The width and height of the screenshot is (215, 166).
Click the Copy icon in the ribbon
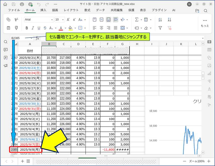point(8,20)
